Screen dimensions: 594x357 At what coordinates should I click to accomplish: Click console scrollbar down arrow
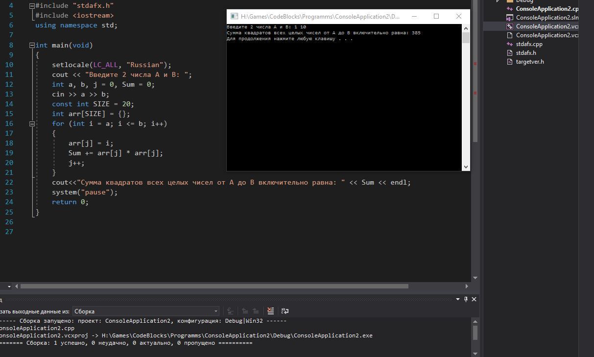(x=466, y=167)
